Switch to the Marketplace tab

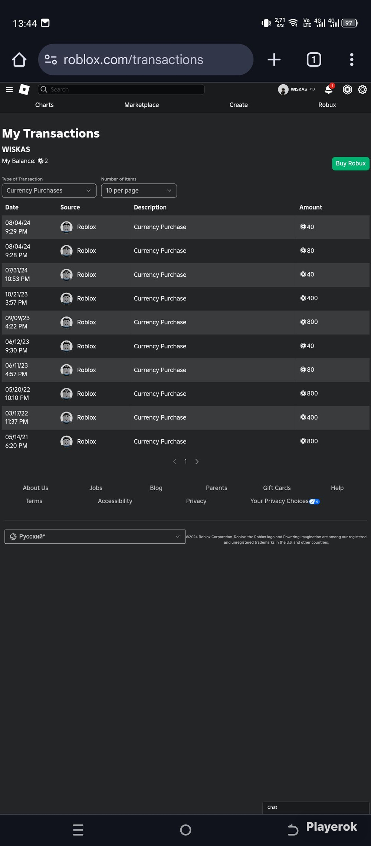pos(141,105)
